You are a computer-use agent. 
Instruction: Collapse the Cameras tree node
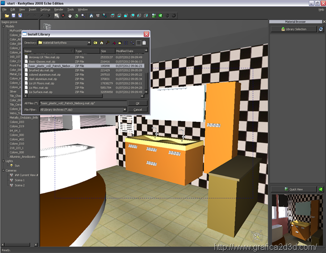3,170
